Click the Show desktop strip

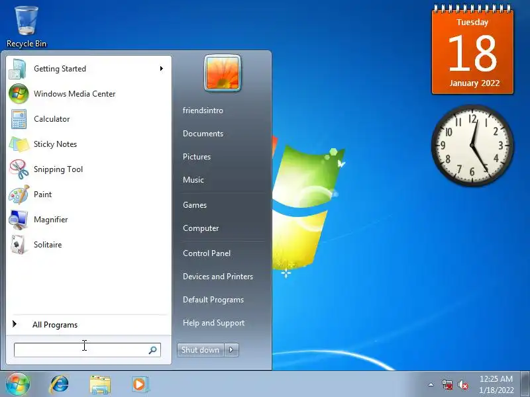(x=525, y=384)
